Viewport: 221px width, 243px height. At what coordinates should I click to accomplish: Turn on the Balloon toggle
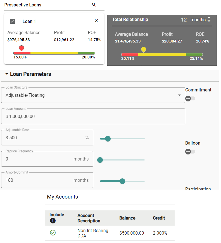click(190, 152)
